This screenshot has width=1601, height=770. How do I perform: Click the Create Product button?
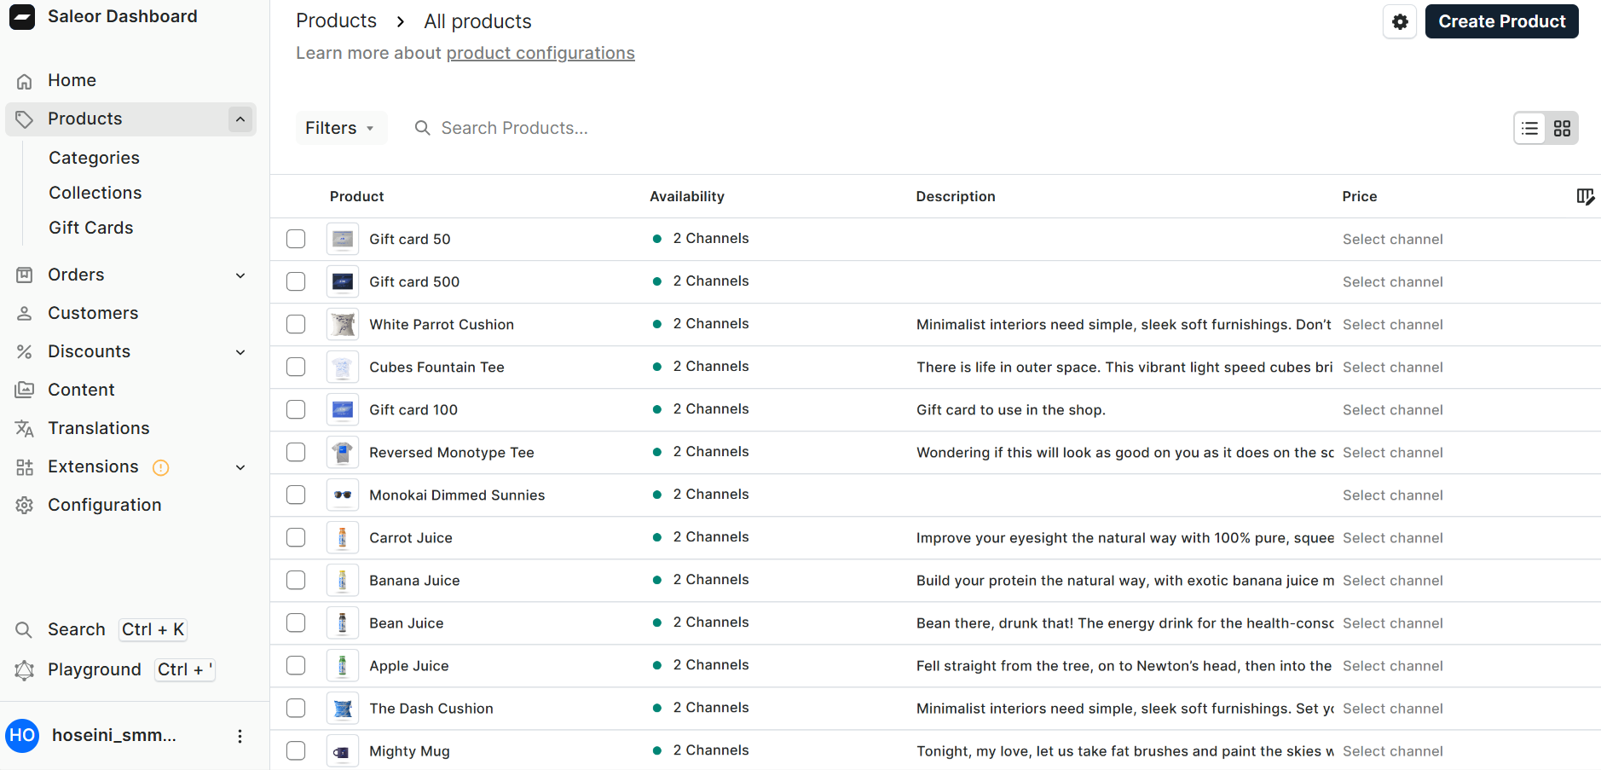(x=1501, y=21)
